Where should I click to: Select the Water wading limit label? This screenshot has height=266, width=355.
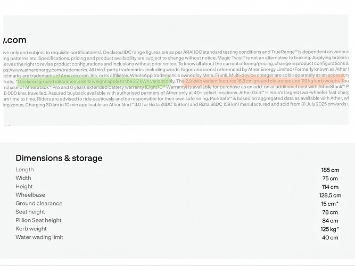click(x=39, y=237)
